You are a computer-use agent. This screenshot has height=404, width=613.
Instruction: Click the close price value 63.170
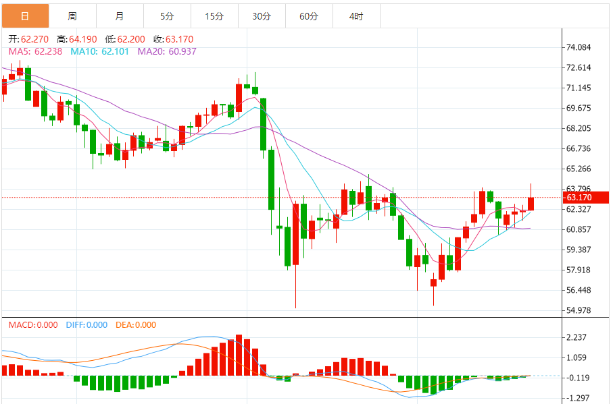click(x=180, y=39)
